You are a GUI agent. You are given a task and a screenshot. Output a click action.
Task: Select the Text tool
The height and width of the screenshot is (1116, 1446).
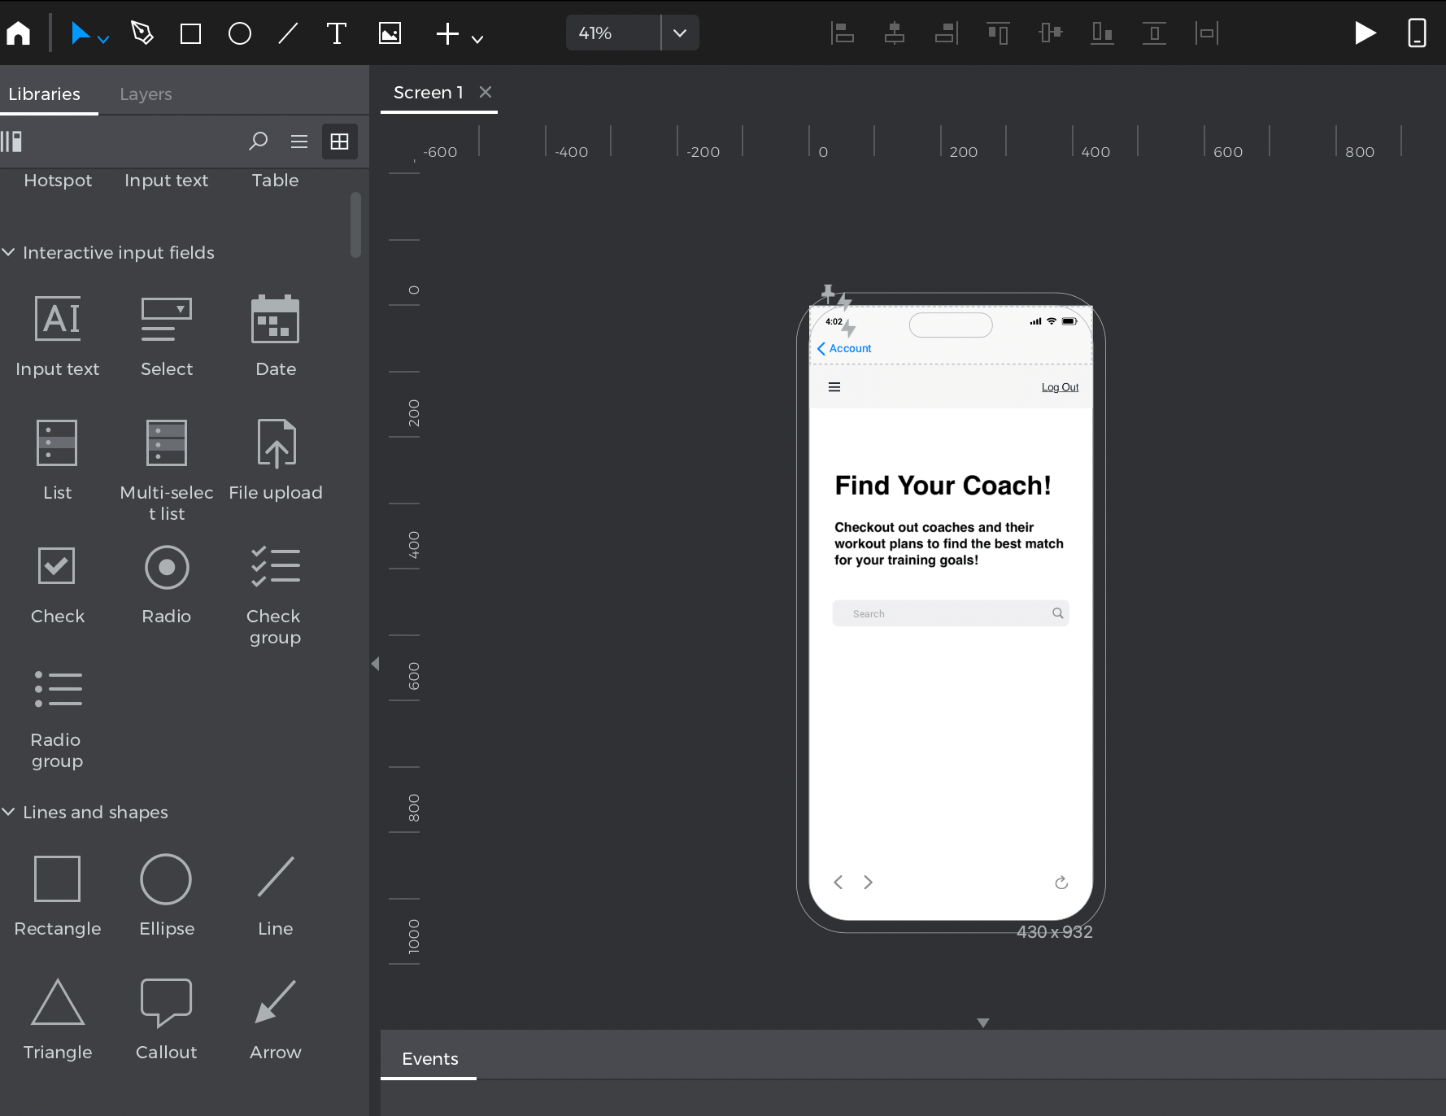(x=336, y=33)
